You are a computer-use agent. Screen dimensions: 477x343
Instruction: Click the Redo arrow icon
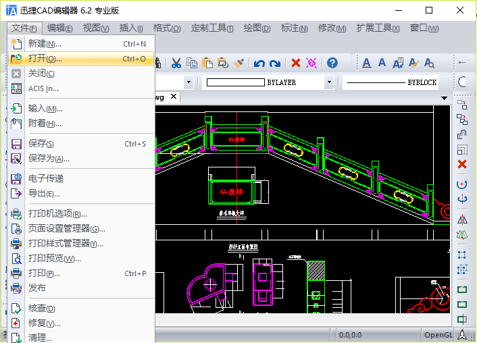click(x=275, y=63)
